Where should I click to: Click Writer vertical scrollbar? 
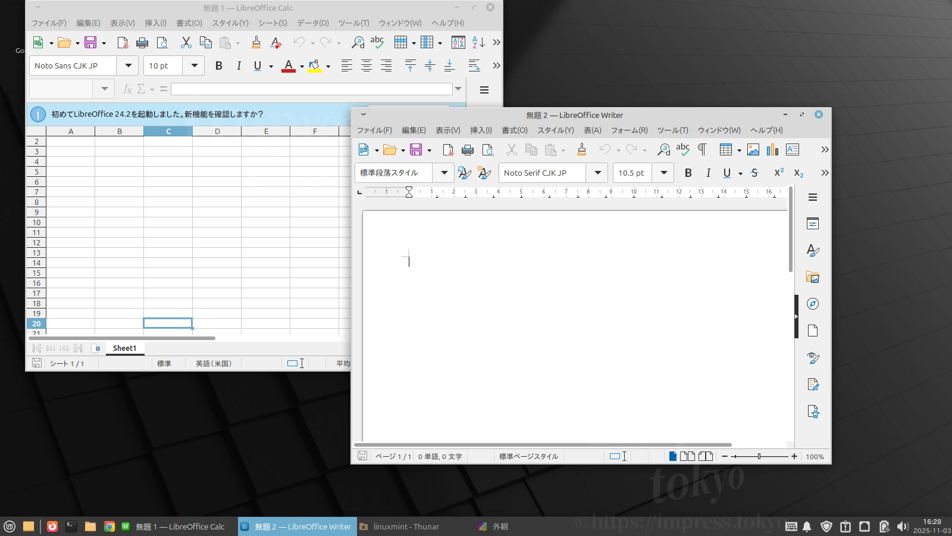click(791, 229)
